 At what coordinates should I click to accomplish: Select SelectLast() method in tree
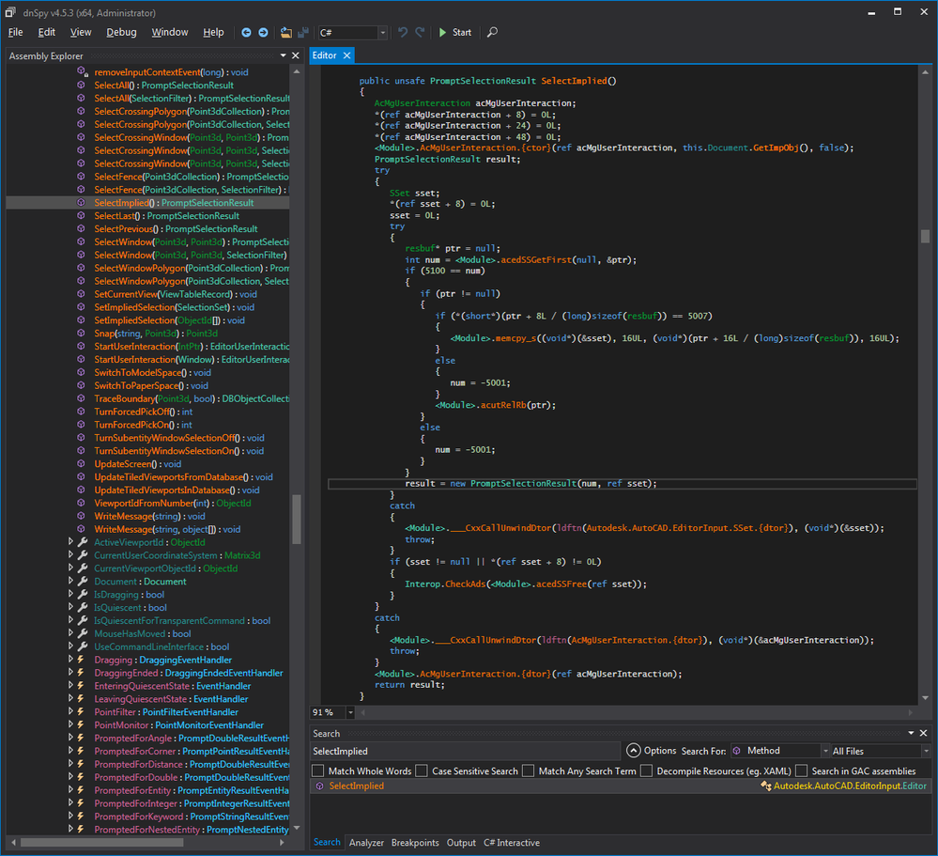click(167, 216)
